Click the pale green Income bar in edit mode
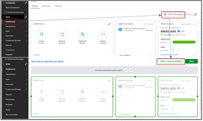203x121 pixels. (184, 100)
